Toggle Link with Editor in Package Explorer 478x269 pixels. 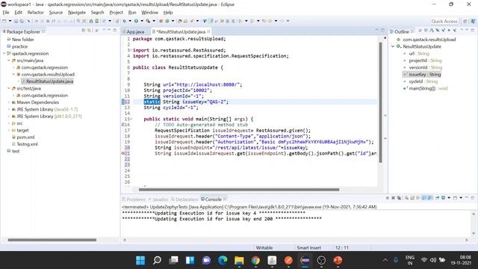click(89, 31)
